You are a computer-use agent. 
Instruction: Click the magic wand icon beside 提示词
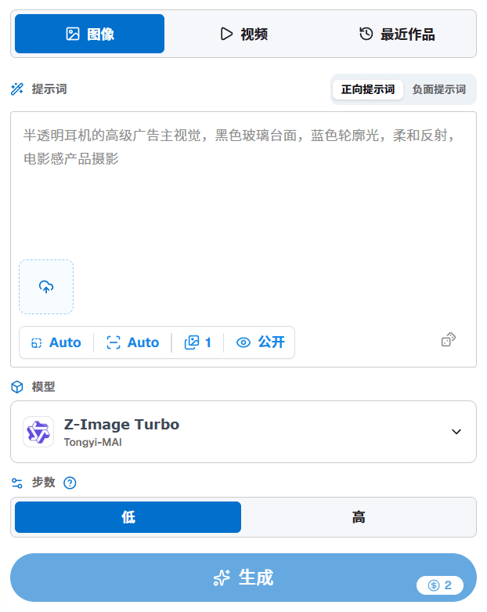point(16,89)
